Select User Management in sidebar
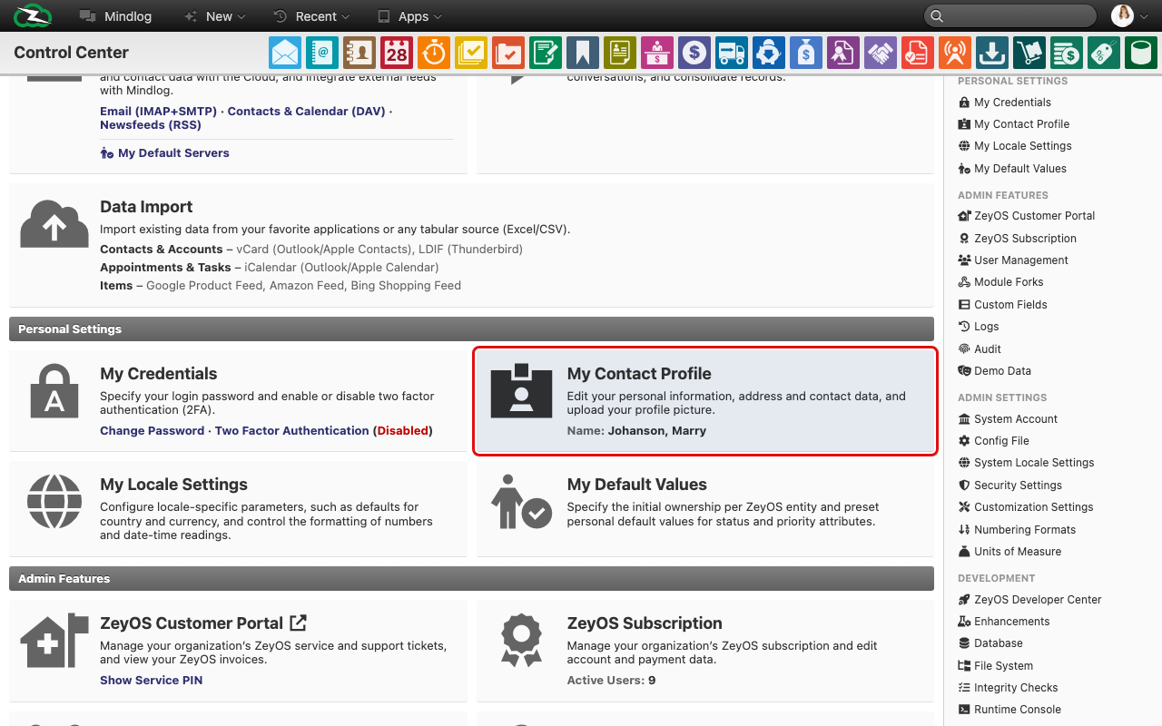Viewport: 1162px width, 726px height. click(1013, 260)
